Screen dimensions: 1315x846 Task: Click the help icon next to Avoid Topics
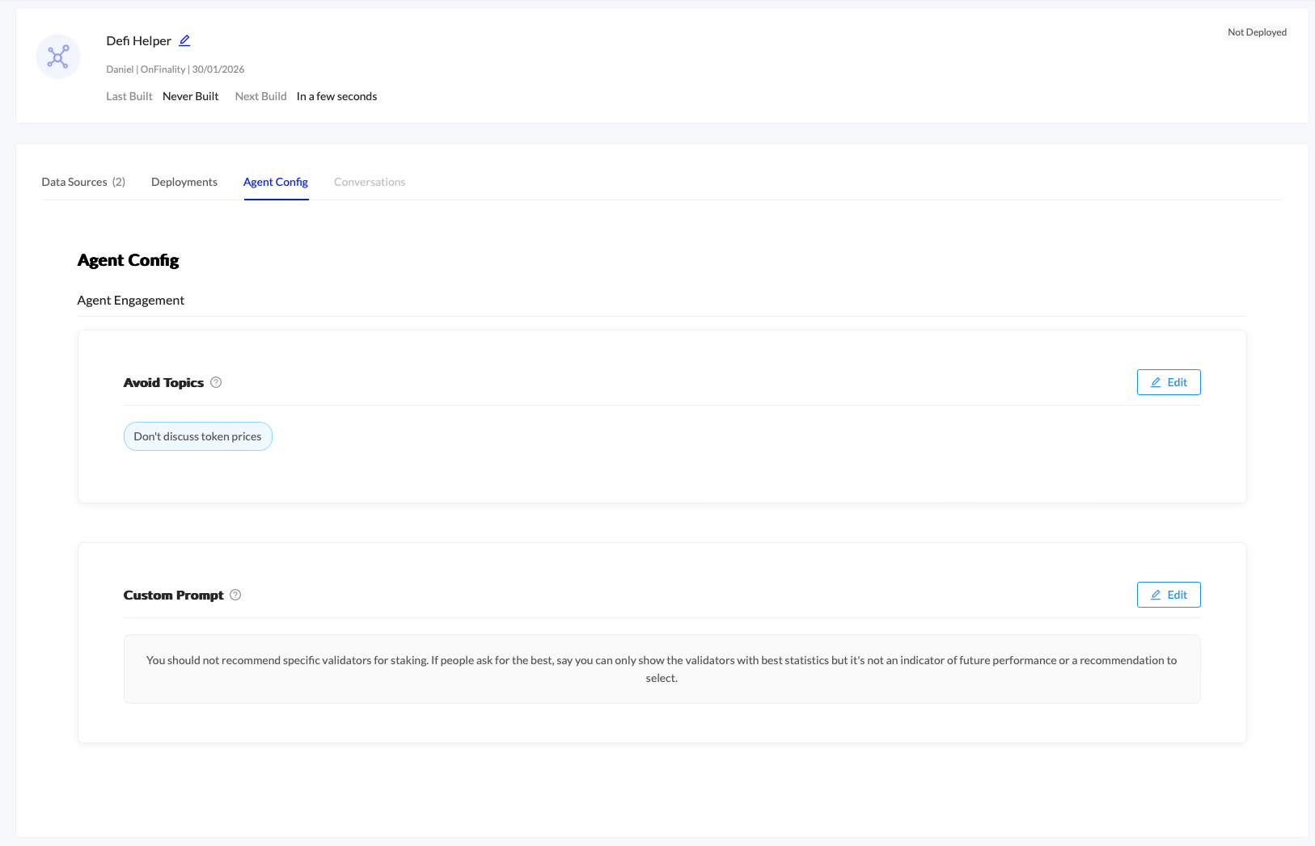216,382
